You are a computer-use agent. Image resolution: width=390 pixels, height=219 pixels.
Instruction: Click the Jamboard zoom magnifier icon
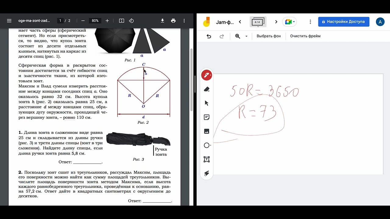[238, 36]
